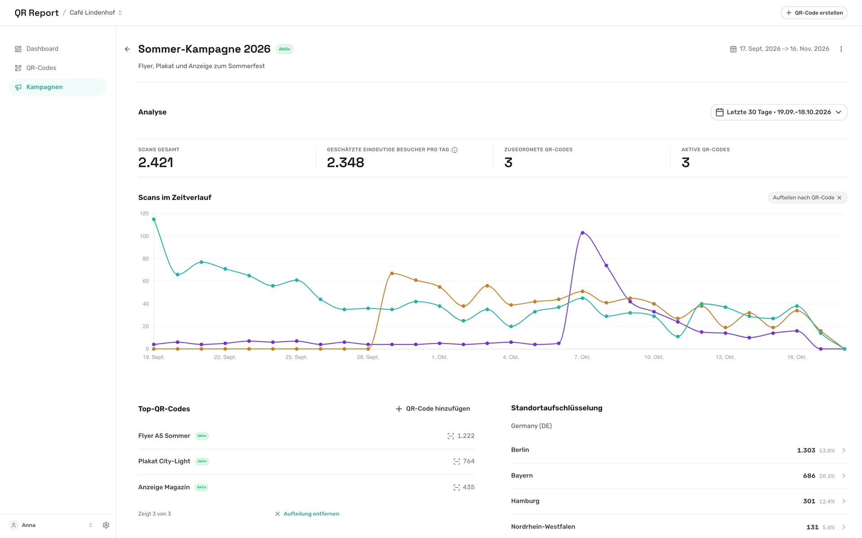Click the Germany (DE) label

pos(531,426)
